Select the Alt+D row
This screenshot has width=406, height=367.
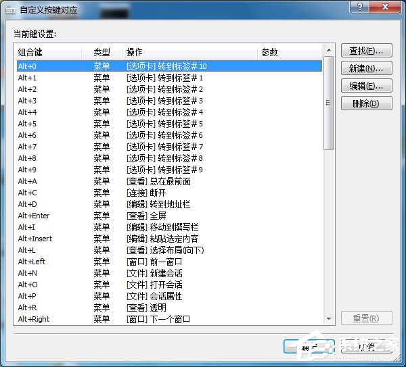(x=169, y=204)
